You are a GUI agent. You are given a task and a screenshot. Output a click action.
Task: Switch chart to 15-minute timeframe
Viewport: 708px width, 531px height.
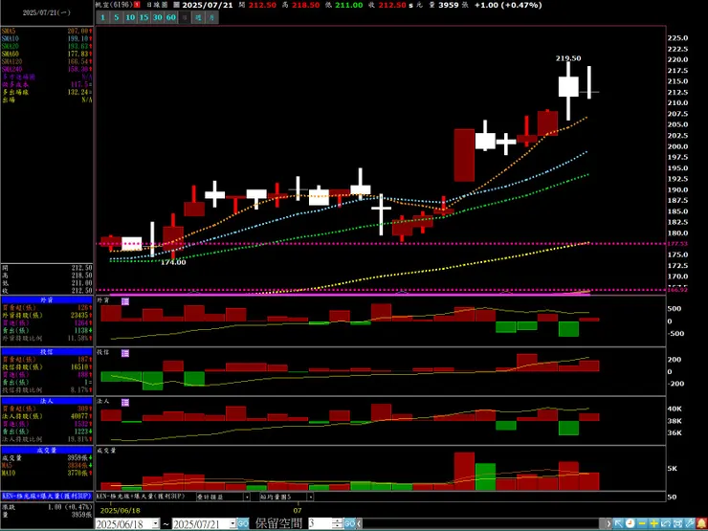[144, 17]
